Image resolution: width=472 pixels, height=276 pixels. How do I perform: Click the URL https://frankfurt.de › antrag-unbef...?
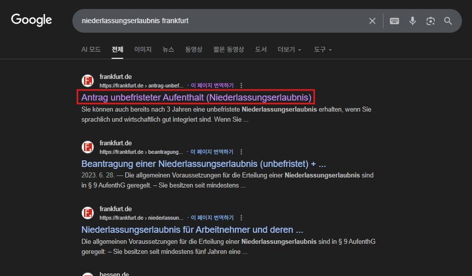[141, 85]
